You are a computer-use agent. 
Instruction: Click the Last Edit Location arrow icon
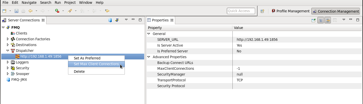107,11
